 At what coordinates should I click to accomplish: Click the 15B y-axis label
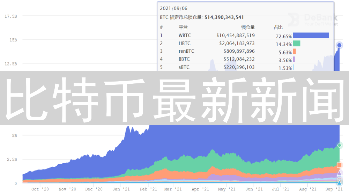13,40
